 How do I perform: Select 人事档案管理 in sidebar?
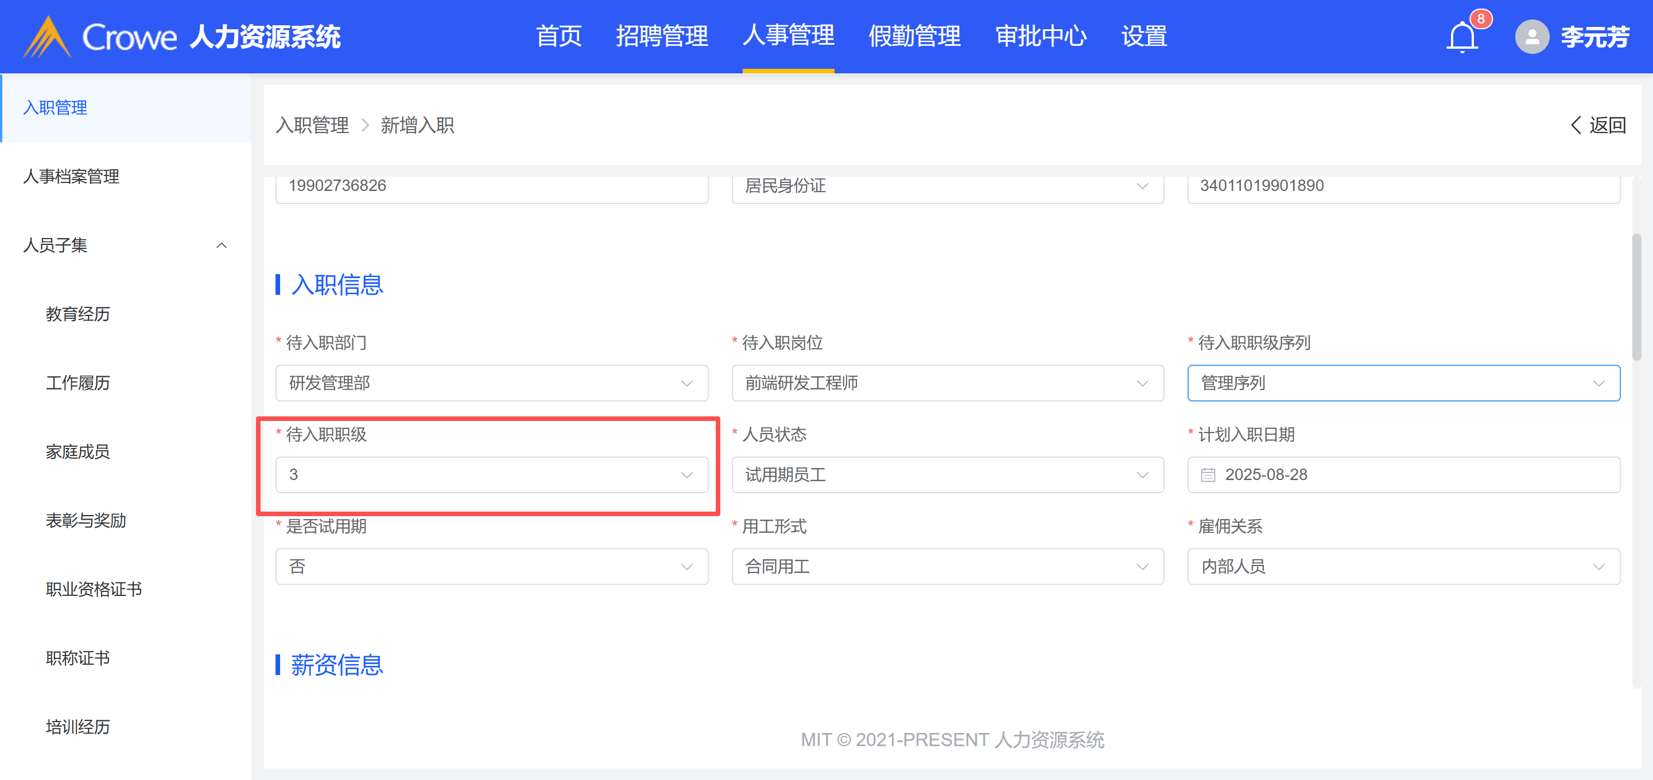[71, 177]
